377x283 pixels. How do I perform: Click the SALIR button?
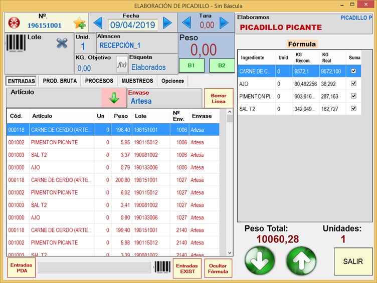[x=353, y=261]
